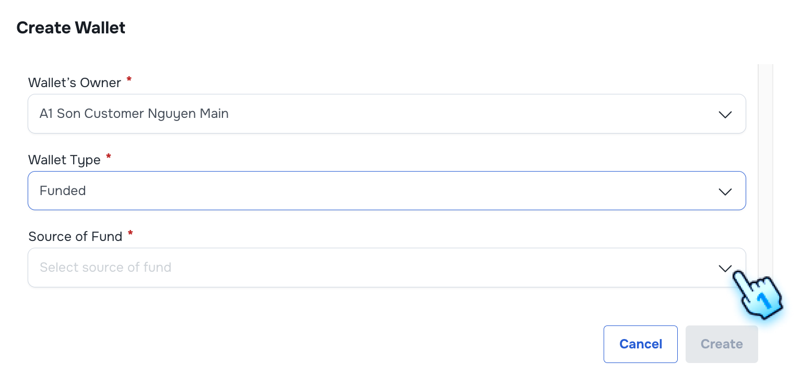Viewport: 801px width, 387px height.
Task: Open the Source of Fund dropdown
Action: pos(386,267)
